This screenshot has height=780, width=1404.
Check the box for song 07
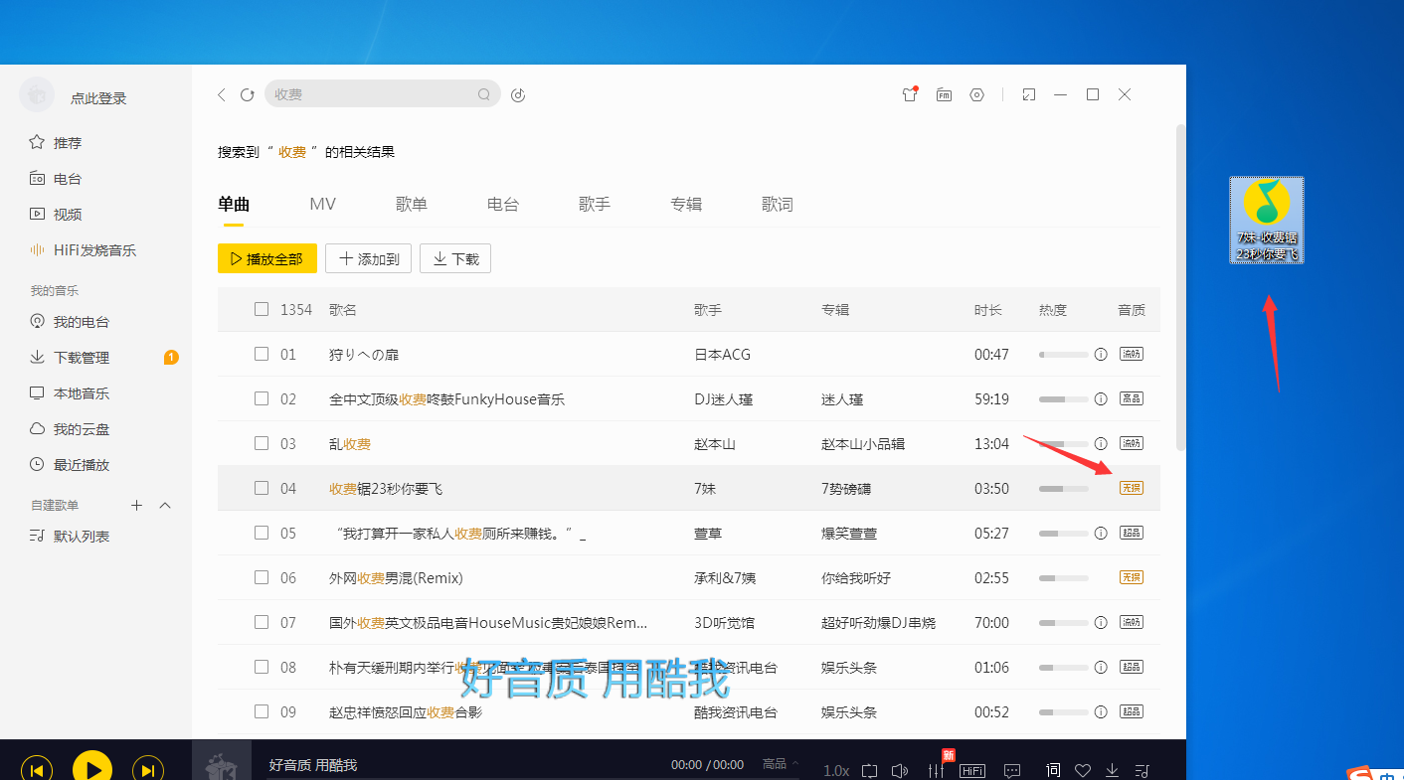(262, 622)
